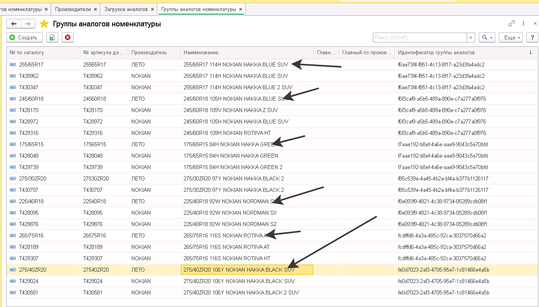The height and width of the screenshot is (307, 539).
Task: Click row icon for T428095
Action: point(13,213)
